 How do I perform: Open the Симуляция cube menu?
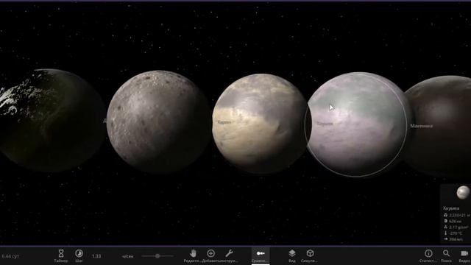(x=310, y=256)
